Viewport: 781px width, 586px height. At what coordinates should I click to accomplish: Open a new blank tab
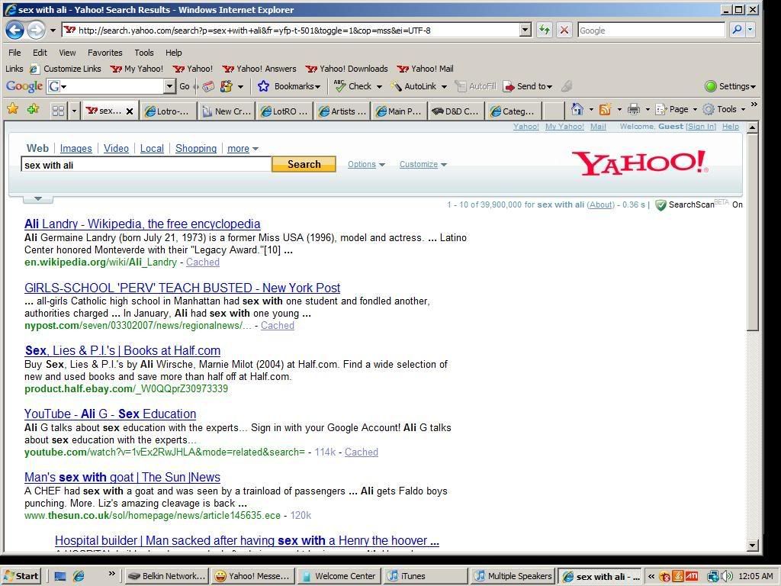(552, 111)
